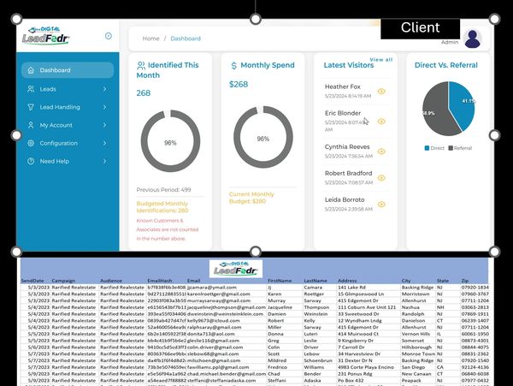513x386 pixels.
Task: Click the Leads people icon
Action: pyautogui.click(x=31, y=89)
